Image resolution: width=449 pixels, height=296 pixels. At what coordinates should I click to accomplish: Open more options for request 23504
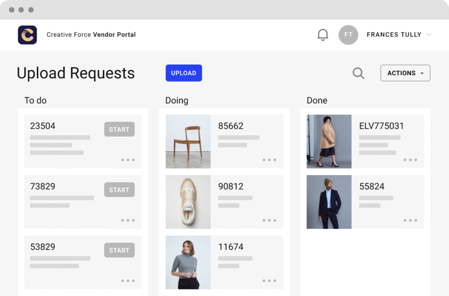(x=128, y=160)
